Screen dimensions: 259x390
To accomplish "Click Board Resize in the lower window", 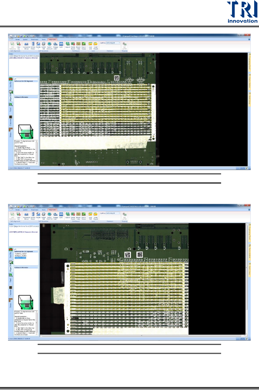I will tap(84, 216).
